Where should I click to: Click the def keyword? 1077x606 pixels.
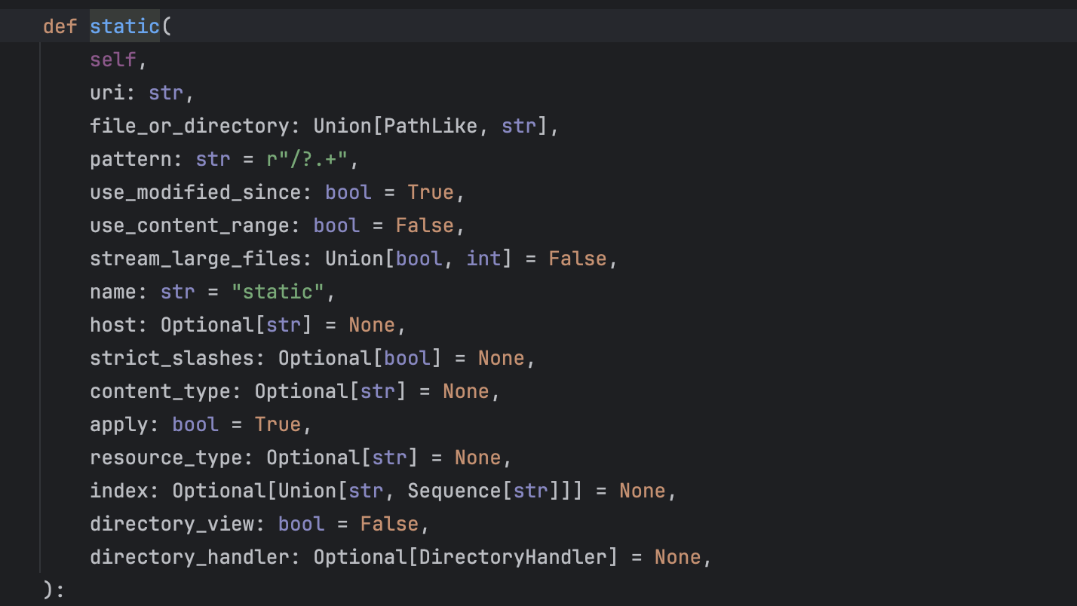(60, 26)
